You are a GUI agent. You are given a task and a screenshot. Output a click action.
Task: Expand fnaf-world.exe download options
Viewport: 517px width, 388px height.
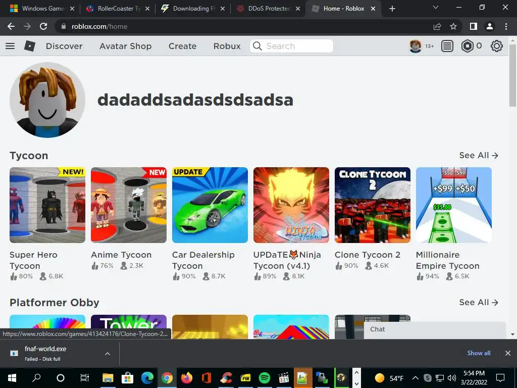pos(108,353)
